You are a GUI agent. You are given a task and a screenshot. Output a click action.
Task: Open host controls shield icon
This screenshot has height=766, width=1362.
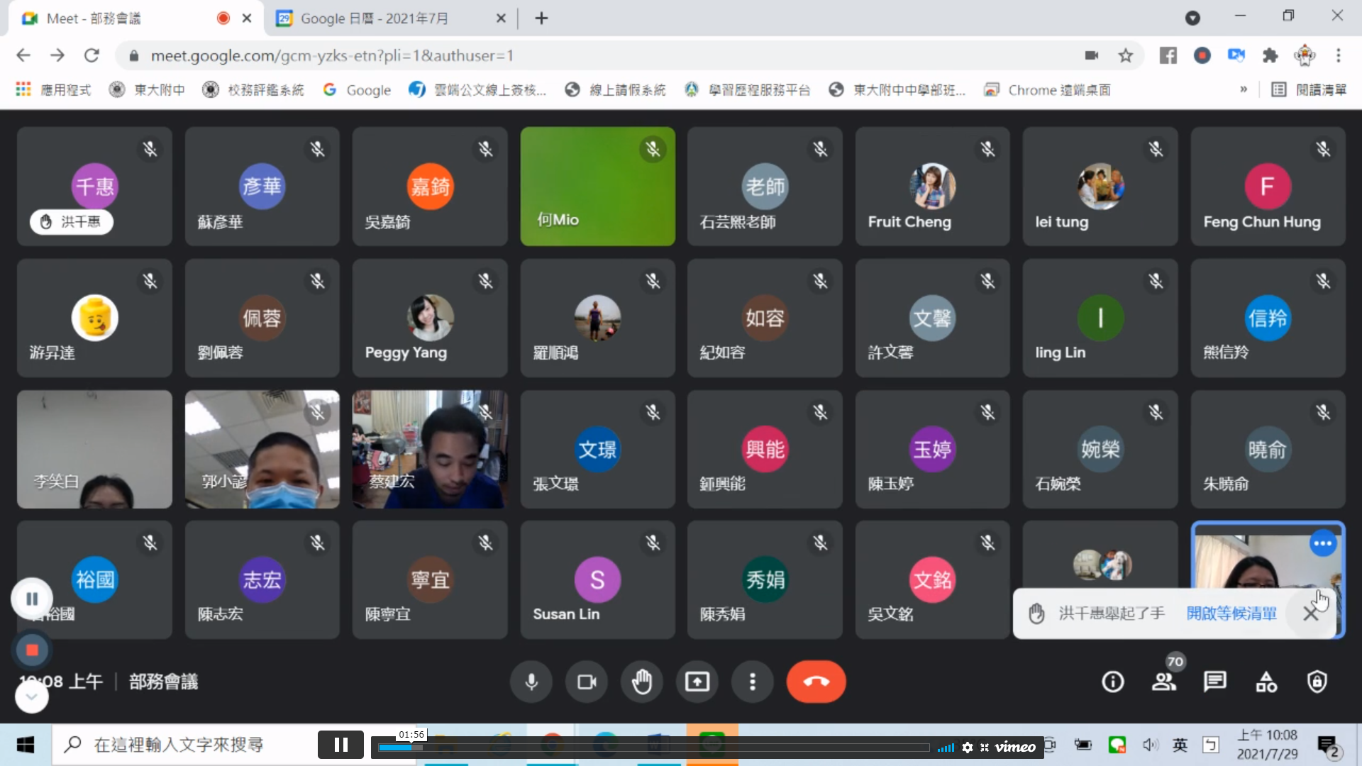point(1317,682)
